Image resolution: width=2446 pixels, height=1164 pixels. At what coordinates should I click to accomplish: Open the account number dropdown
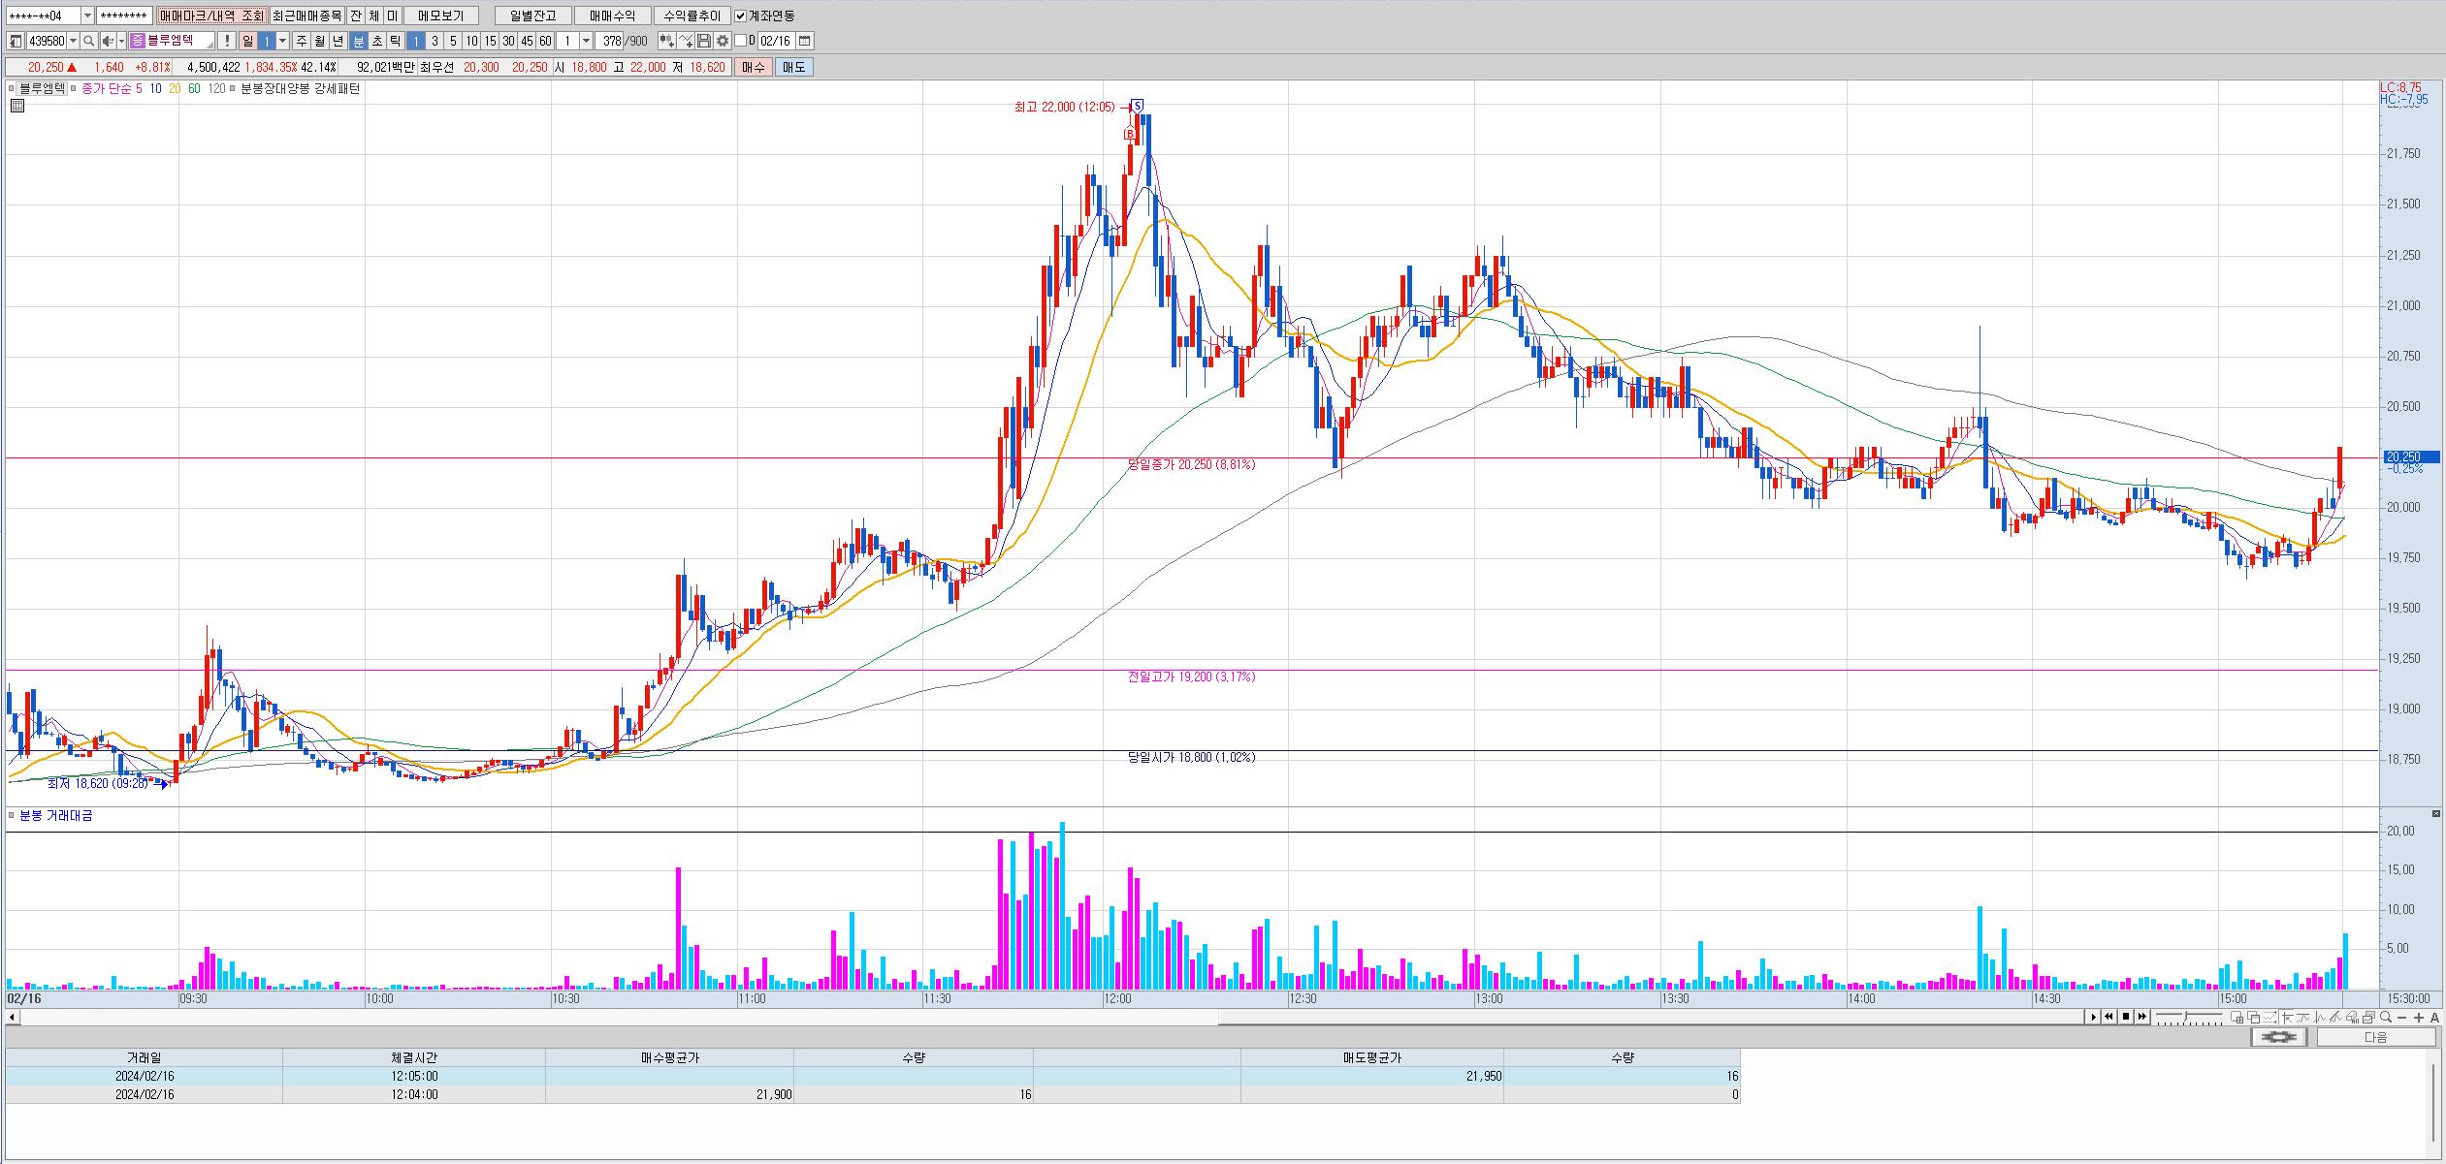[x=87, y=16]
